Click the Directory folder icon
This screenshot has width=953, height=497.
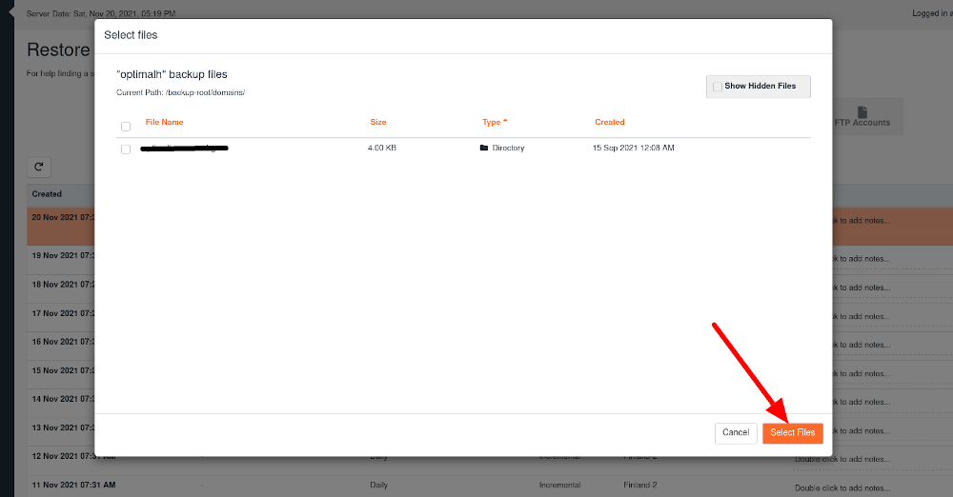pyautogui.click(x=484, y=149)
